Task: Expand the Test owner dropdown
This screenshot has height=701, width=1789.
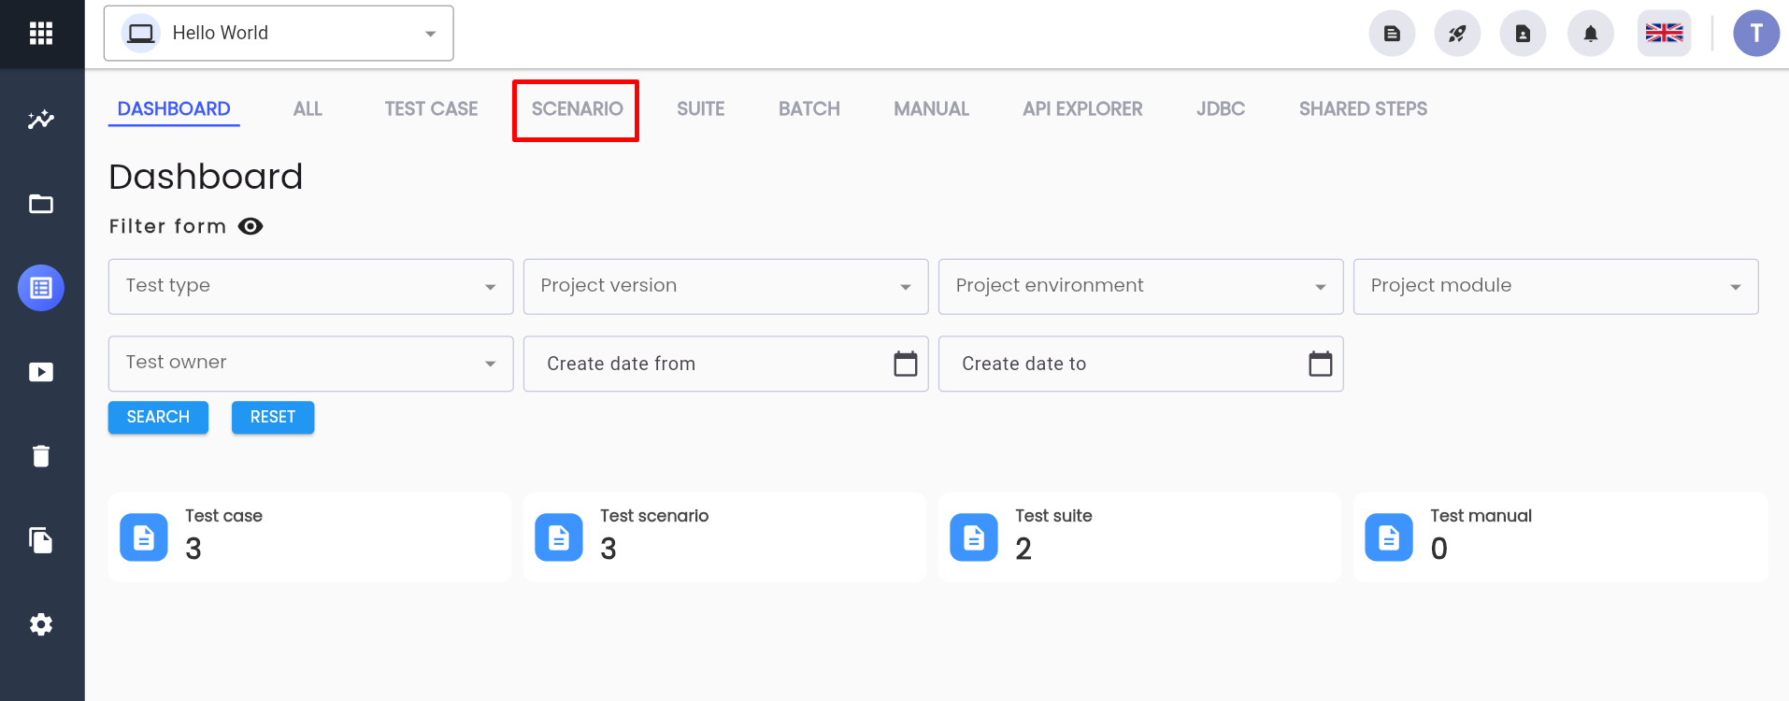Action: (x=311, y=364)
